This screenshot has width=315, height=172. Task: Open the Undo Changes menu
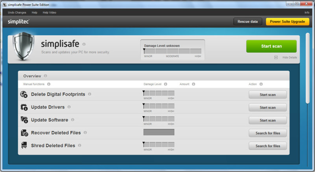pos(17,12)
